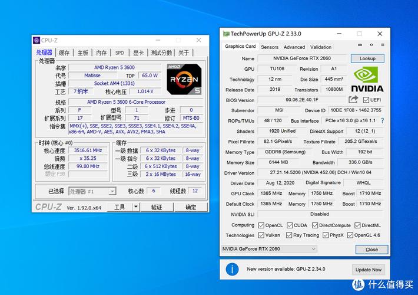Click the NVIDIA SLI Disabled field

320,214
